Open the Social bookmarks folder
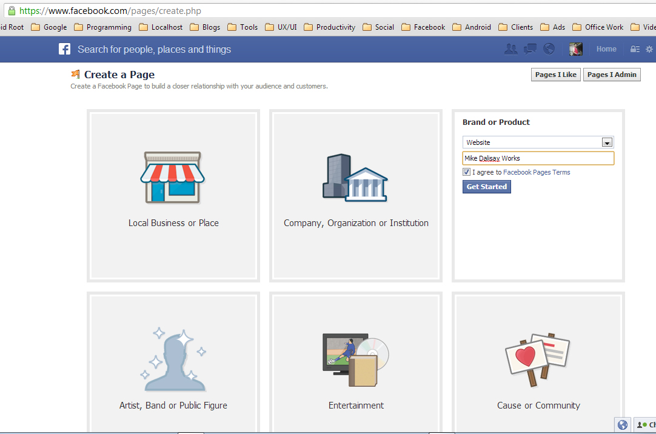This screenshot has height=434, width=656. pos(378,27)
